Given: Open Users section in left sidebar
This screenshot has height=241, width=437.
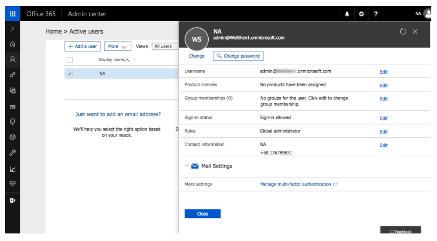Looking at the screenshot, I should click(x=13, y=59).
